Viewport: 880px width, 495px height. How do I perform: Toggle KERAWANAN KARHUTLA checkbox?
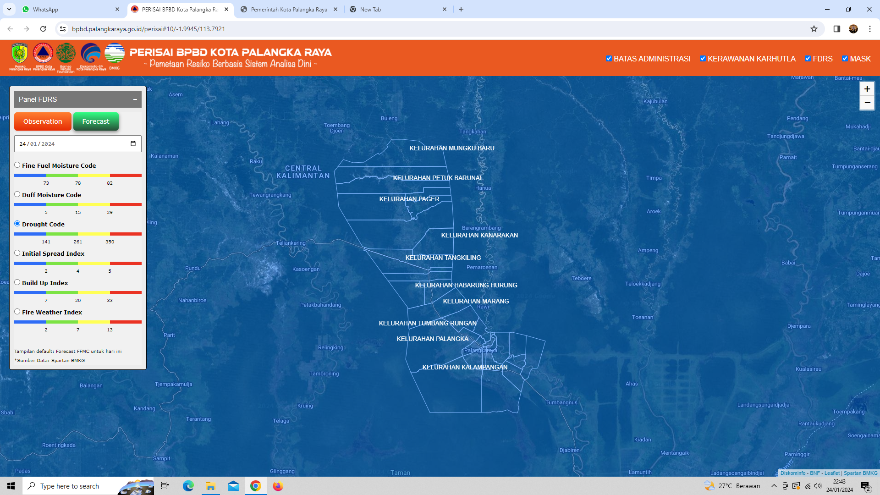point(703,59)
